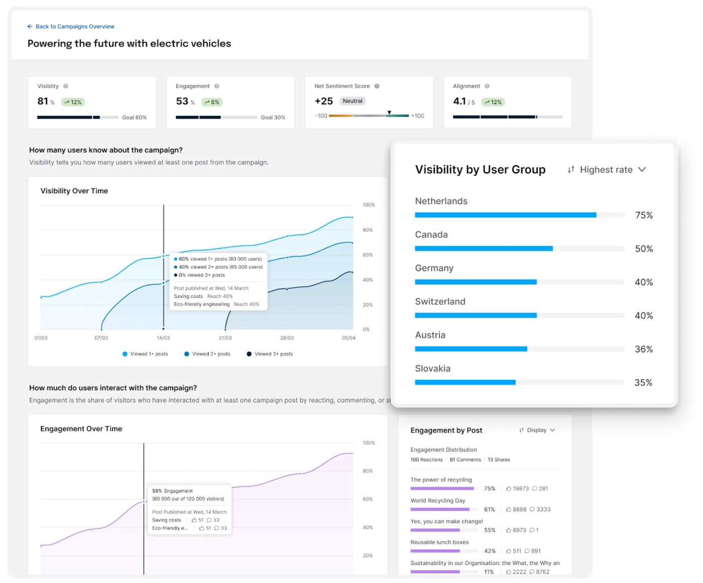
Task: Click the Engagement Over Time heading
Action: point(81,429)
